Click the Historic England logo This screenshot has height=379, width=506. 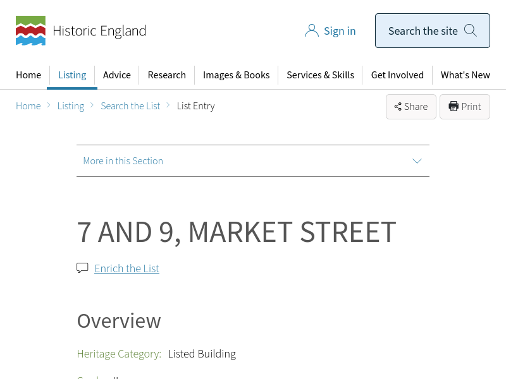point(80,31)
